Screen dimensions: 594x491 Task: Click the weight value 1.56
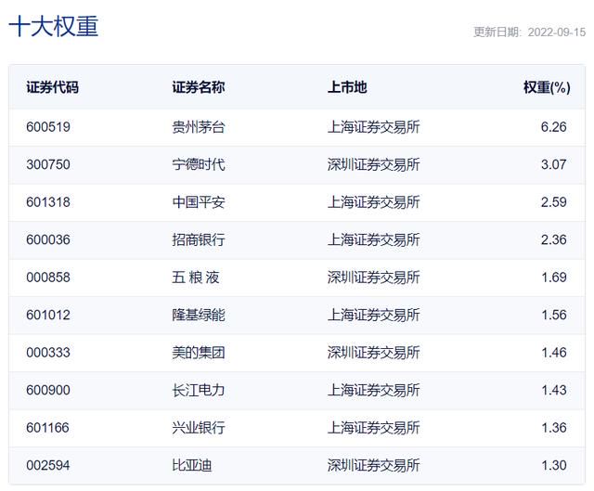[553, 315]
